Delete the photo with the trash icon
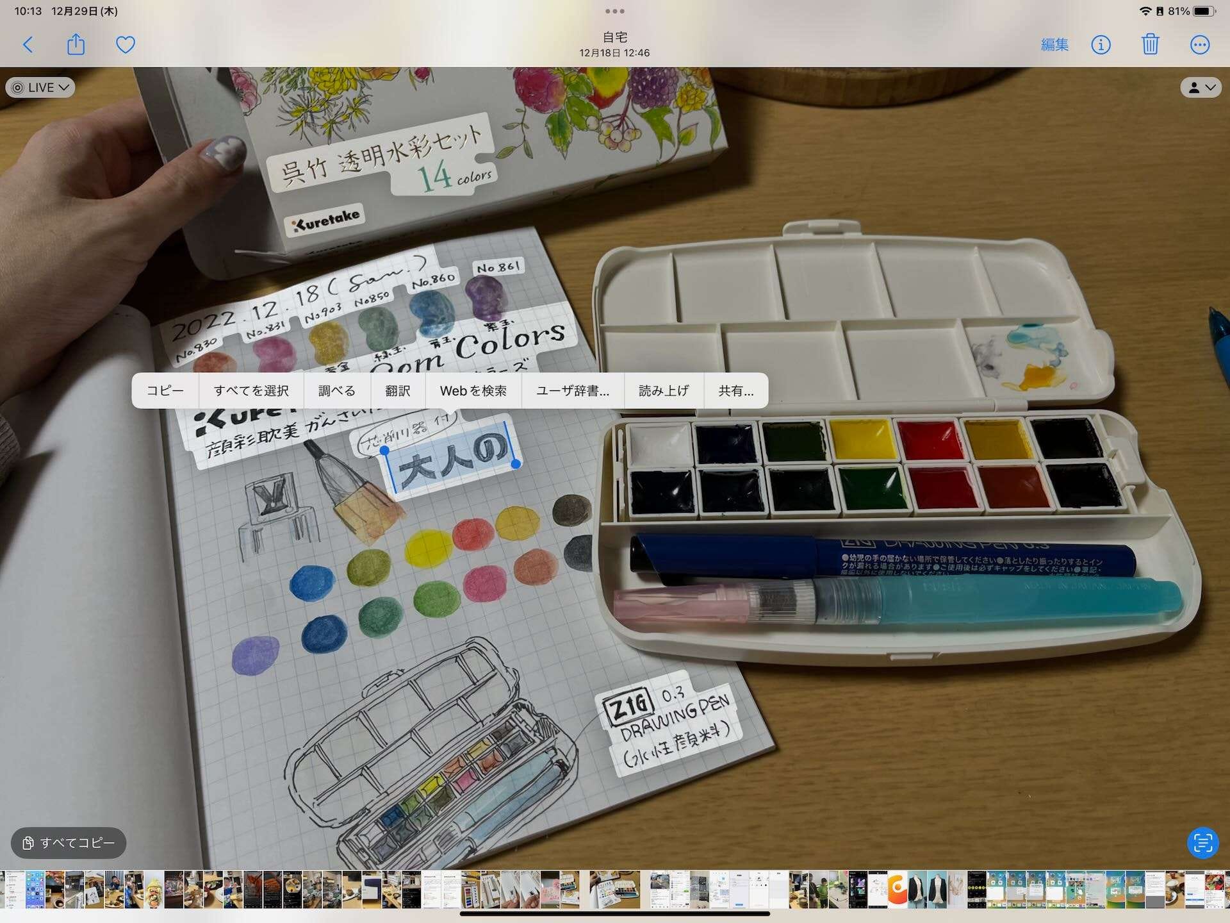The image size is (1230, 923). 1151,44
